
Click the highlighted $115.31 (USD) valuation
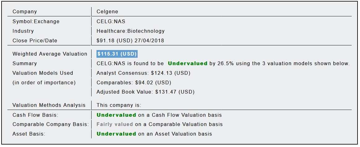(117, 54)
